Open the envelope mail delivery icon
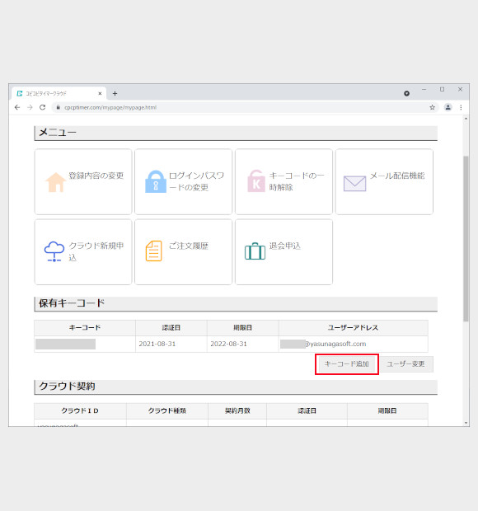This screenshot has height=511, width=478. (x=354, y=184)
